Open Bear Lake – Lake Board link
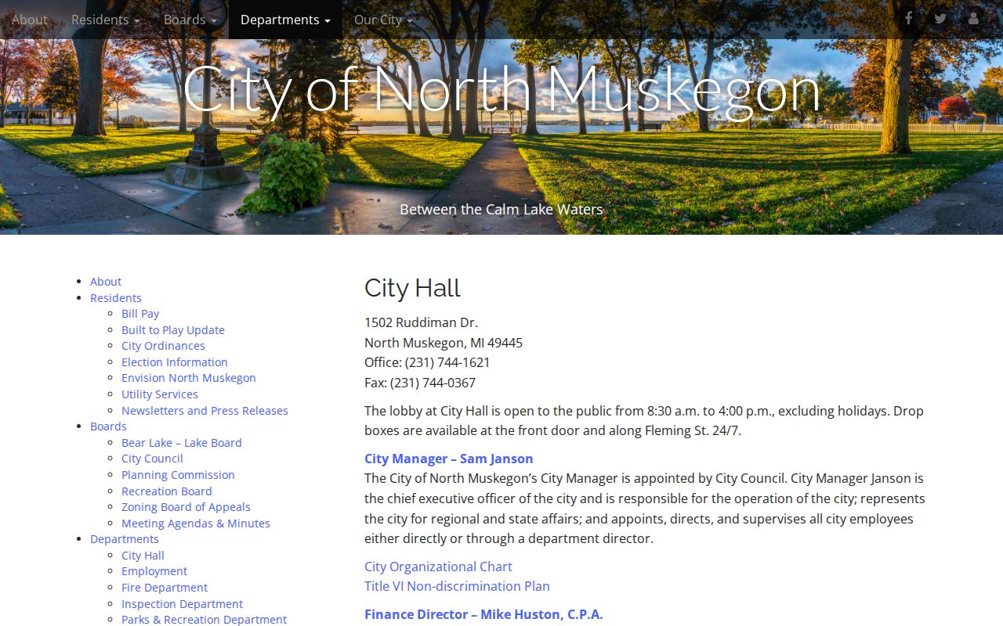This screenshot has height=626, width=1003. coord(182,443)
